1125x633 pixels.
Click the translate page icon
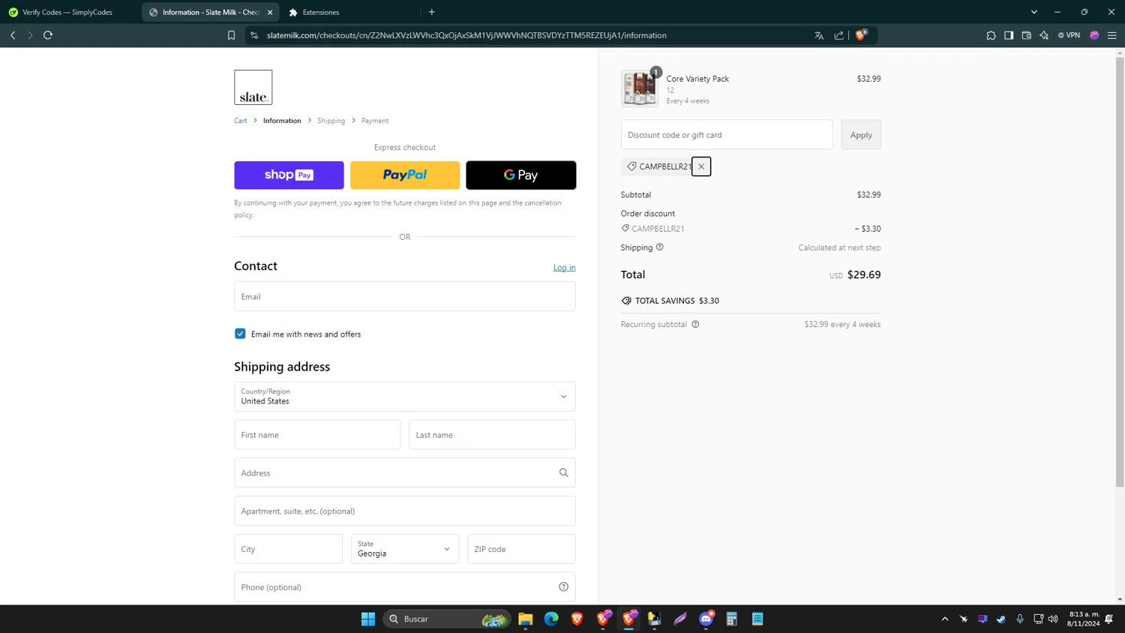(x=819, y=35)
